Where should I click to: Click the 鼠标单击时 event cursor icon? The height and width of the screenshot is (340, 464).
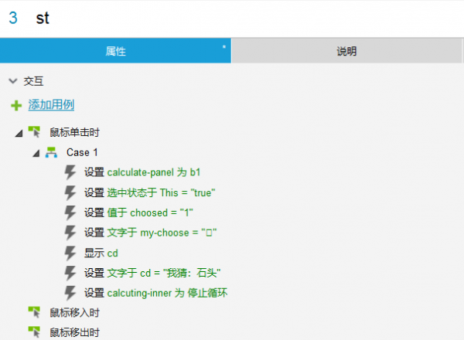coord(34,132)
